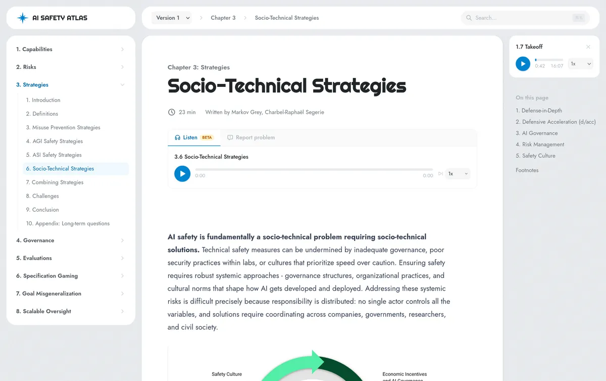Change speed in the Takeoff mini player dropdown
This screenshot has width=606, height=381.
pos(580,64)
